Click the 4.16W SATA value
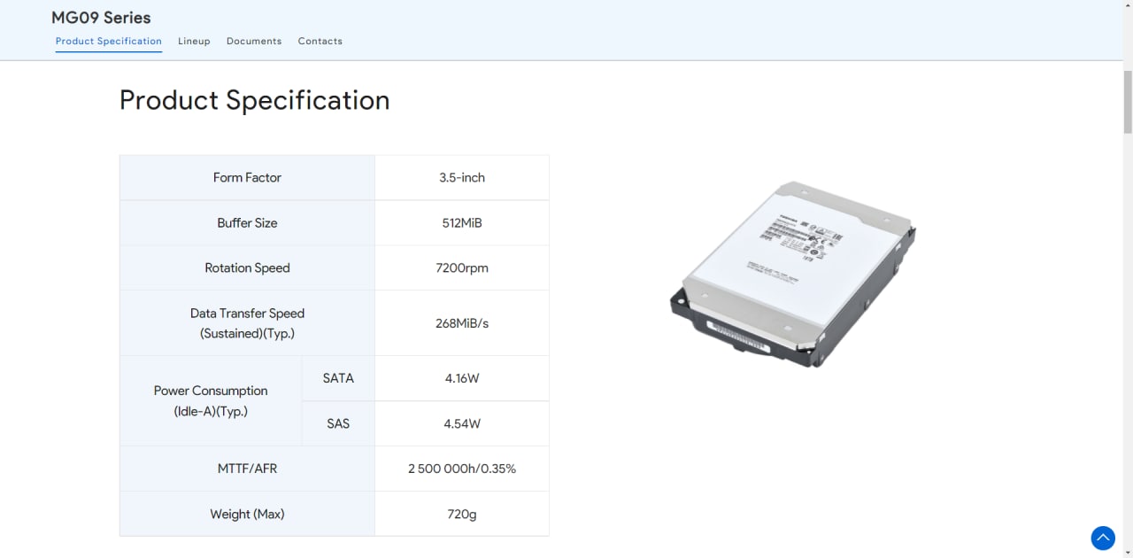 462,378
